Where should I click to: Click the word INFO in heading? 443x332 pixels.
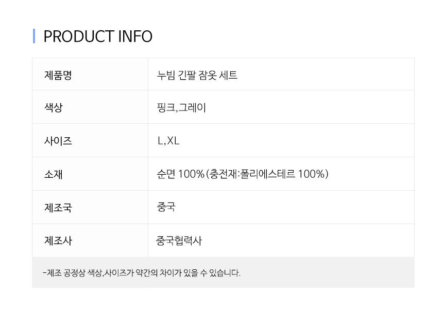pyautogui.click(x=135, y=36)
